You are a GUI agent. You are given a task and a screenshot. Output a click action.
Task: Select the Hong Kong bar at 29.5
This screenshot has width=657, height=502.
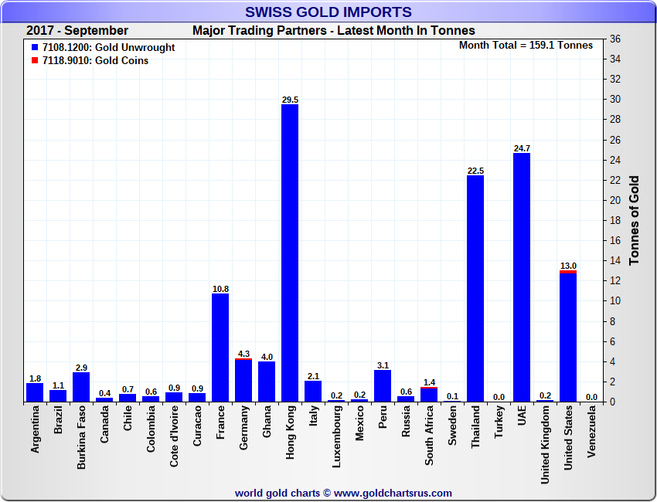290,253
